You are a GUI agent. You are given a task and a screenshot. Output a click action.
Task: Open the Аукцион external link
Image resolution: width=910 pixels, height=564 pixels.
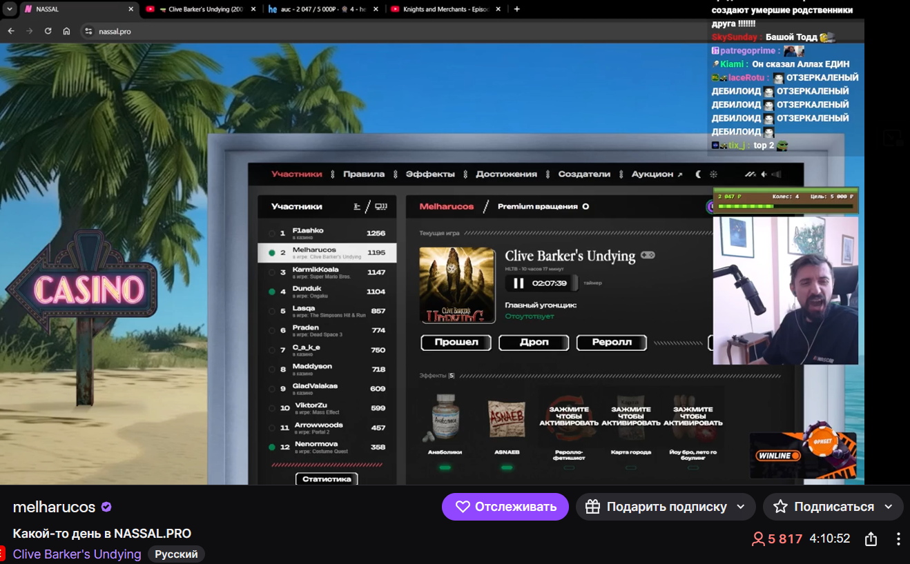[657, 174]
